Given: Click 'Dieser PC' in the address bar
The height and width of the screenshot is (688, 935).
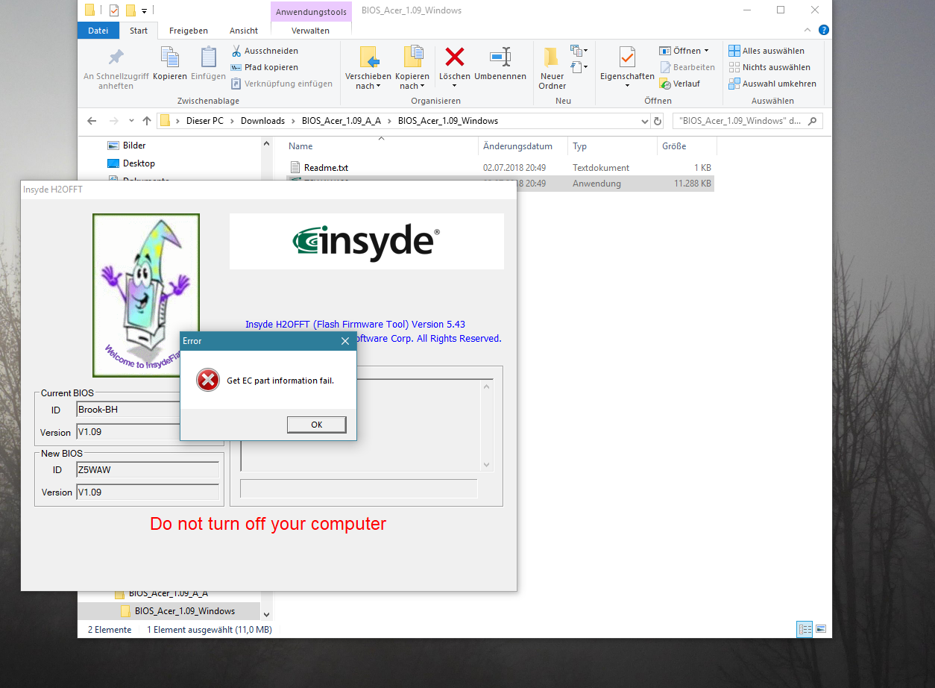Looking at the screenshot, I should tap(204, 121).
